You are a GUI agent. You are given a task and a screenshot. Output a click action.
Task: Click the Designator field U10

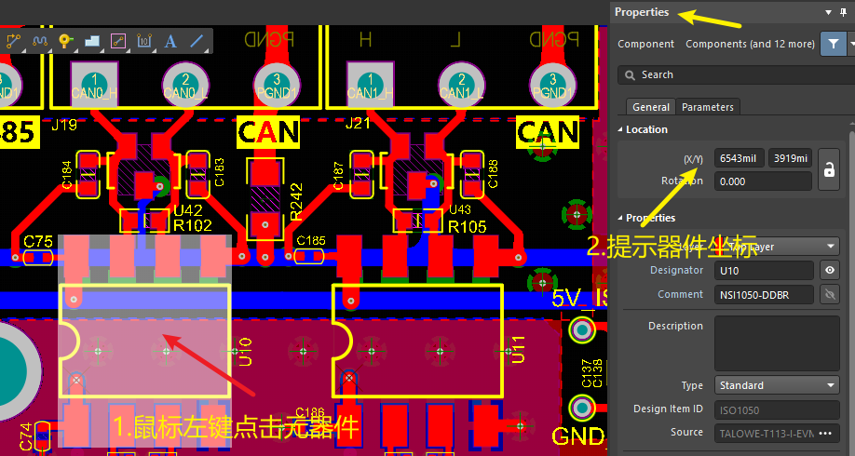click(x=764, y=270)
